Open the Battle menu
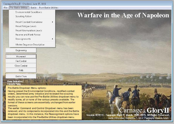 [x=33, y=8]
